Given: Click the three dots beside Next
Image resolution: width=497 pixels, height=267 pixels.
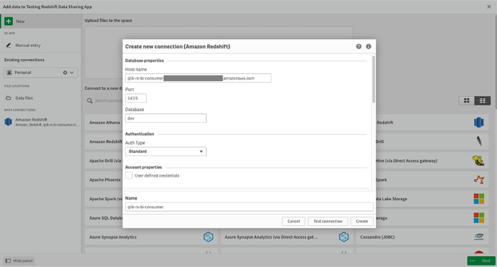Looking at the screenshot, I should 472,260.
